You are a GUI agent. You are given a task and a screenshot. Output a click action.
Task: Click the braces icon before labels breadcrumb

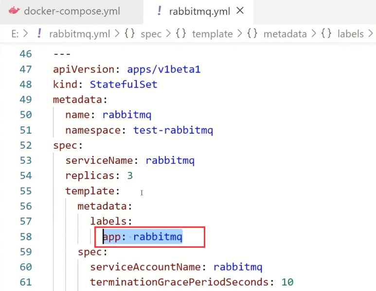326,34
